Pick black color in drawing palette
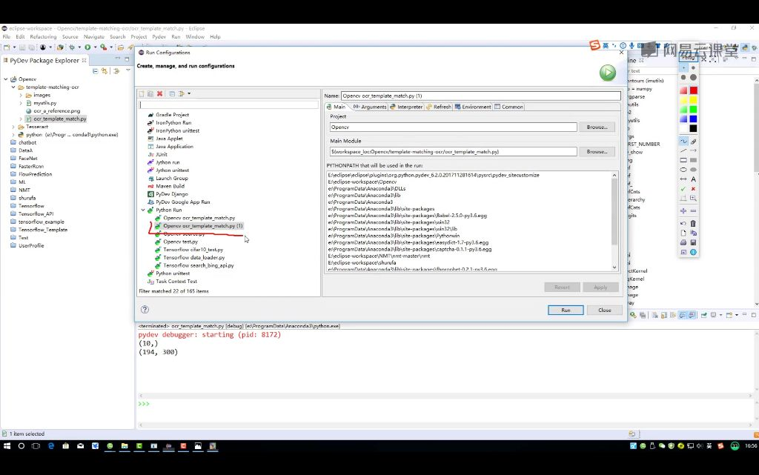Viewport: 759px width, 475px height. [x=693, y=128]
